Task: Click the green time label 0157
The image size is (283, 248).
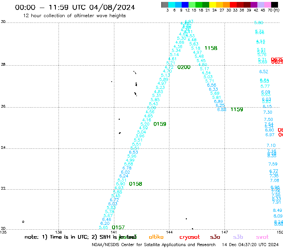Action: tap(118, 227)
